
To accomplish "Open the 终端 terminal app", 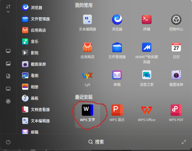I will pos(147,23).
